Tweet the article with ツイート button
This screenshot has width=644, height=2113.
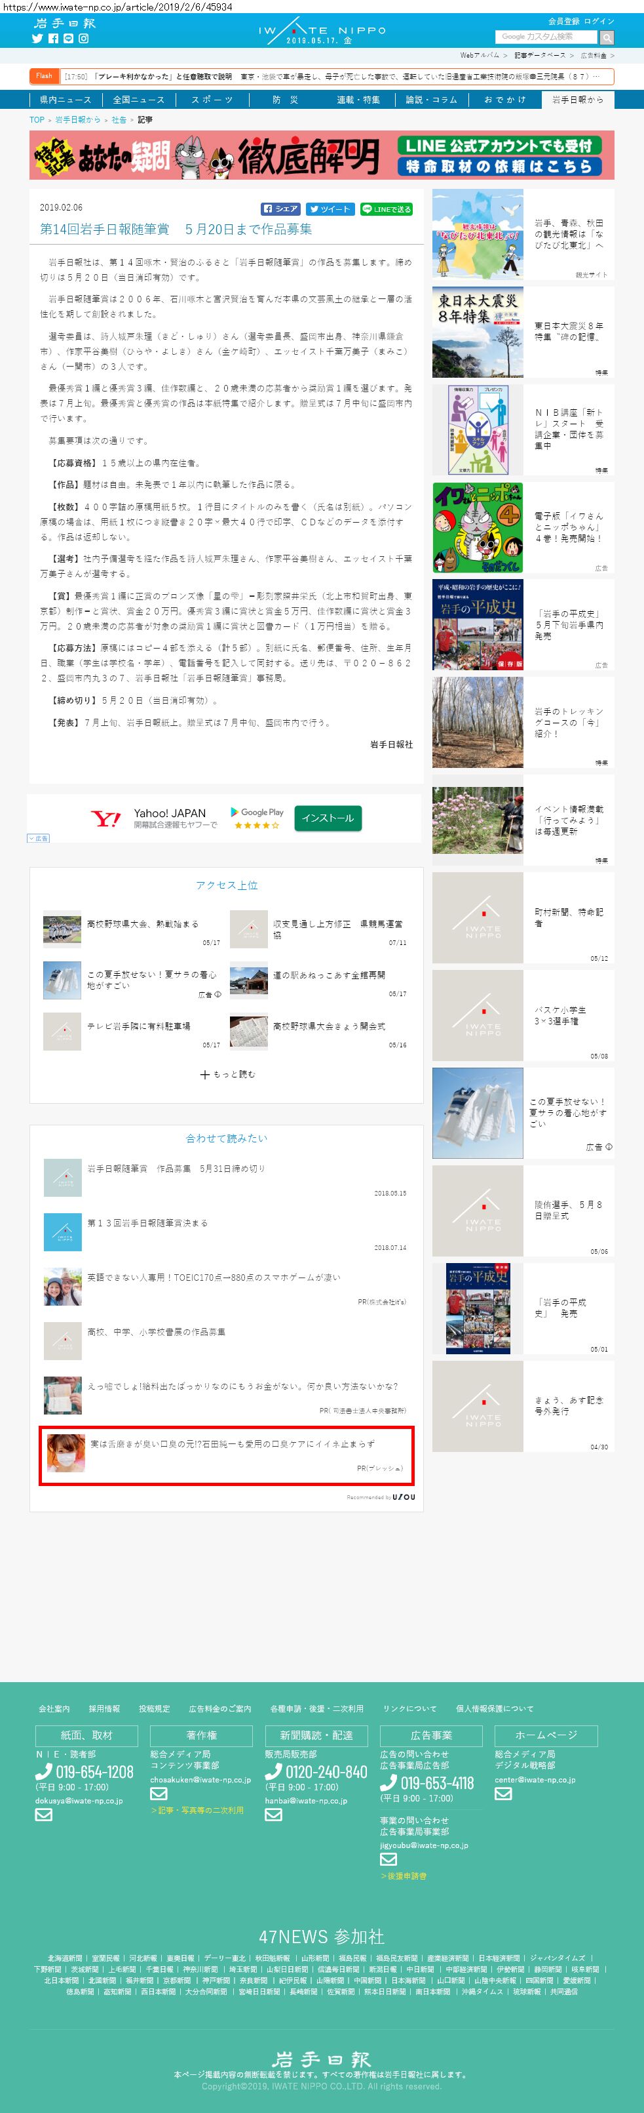tap(330, 209)
